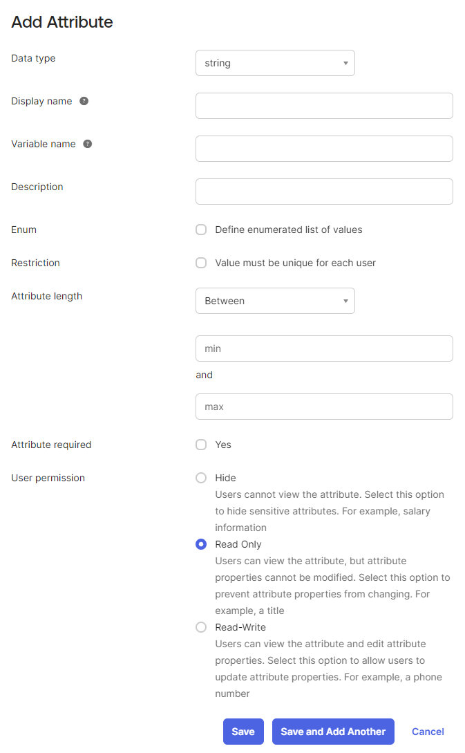This screenshot has width=465, height=753.
Task: Open the Data type dropdown
Action: [275, 63]
